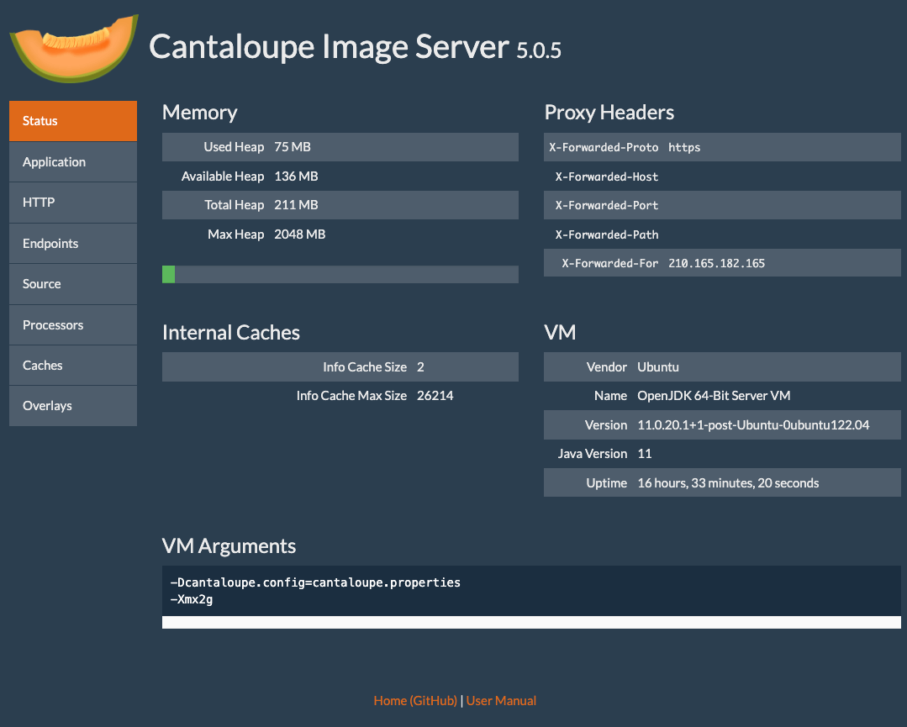
Task: Open the HTTP sidebar tab
Action: (x=73, y=203)
